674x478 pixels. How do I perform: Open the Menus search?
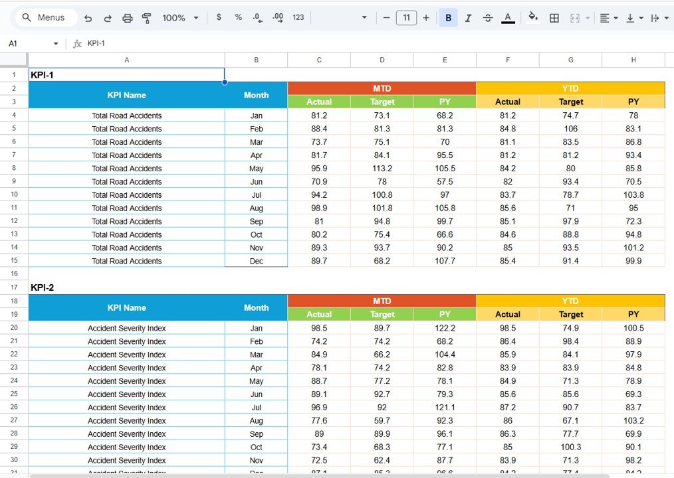45,18
